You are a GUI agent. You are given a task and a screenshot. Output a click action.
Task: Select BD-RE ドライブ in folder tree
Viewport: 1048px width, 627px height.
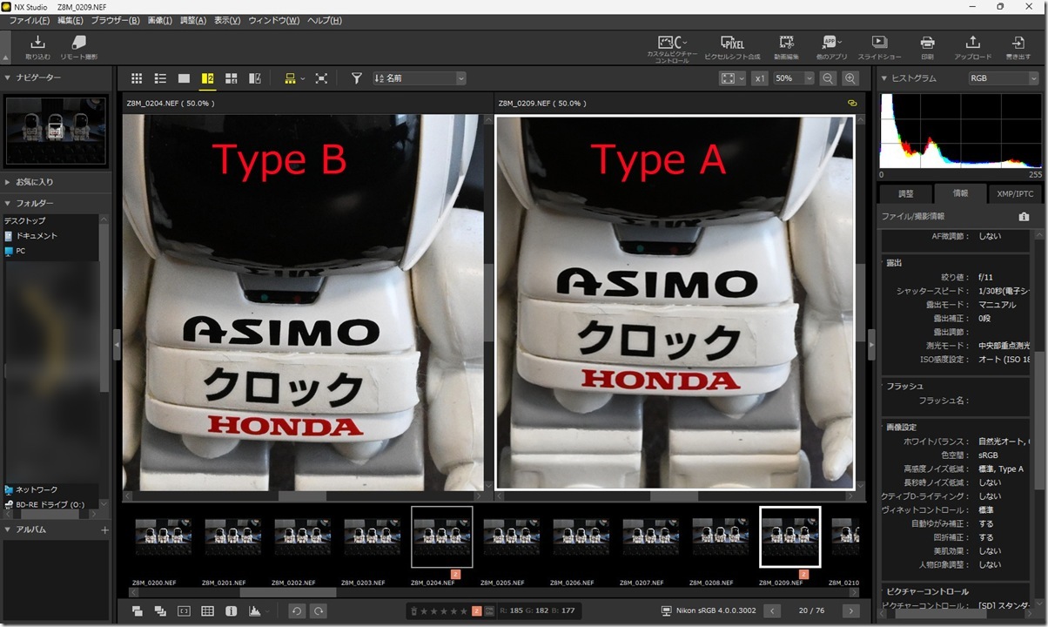(45, 504)
